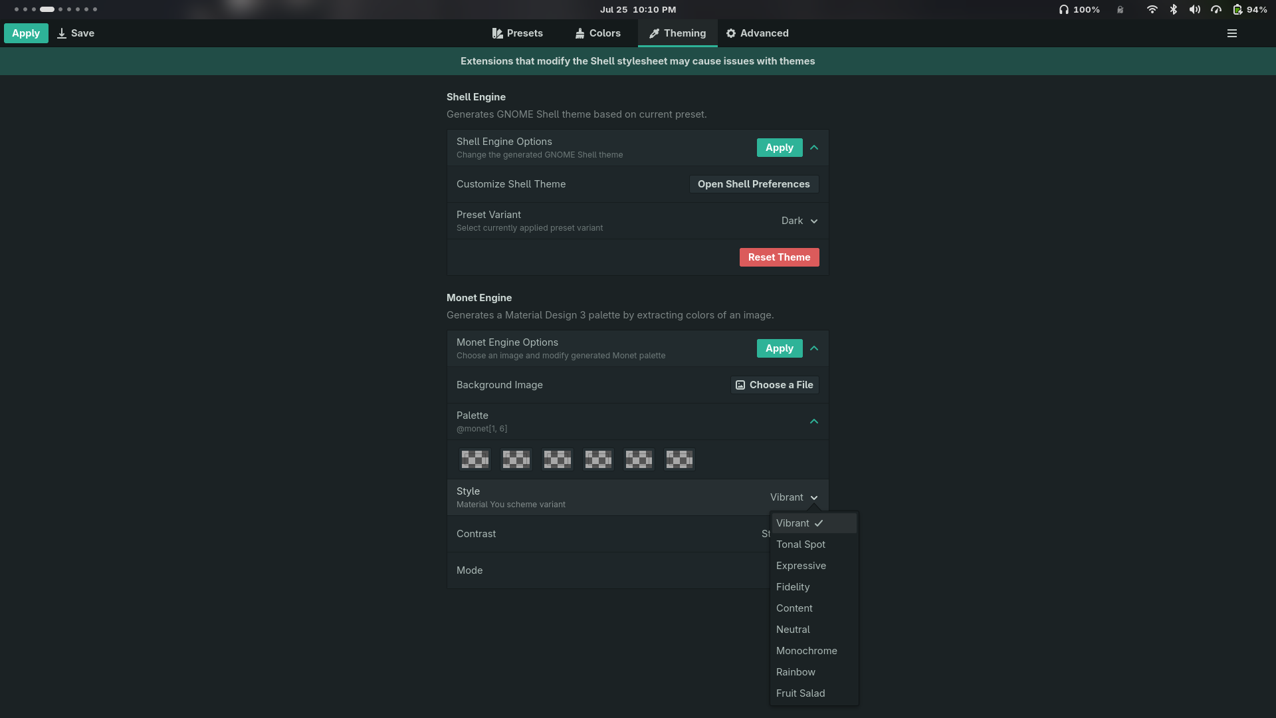Collapse the Monet Engine Options row
This screenshot has height=718, width=1276.
814,348
